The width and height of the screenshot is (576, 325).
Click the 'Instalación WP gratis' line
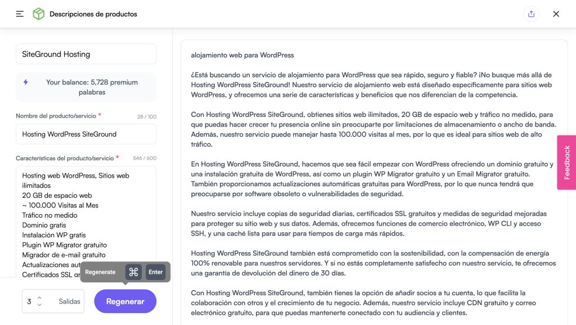tap(53, 235)
